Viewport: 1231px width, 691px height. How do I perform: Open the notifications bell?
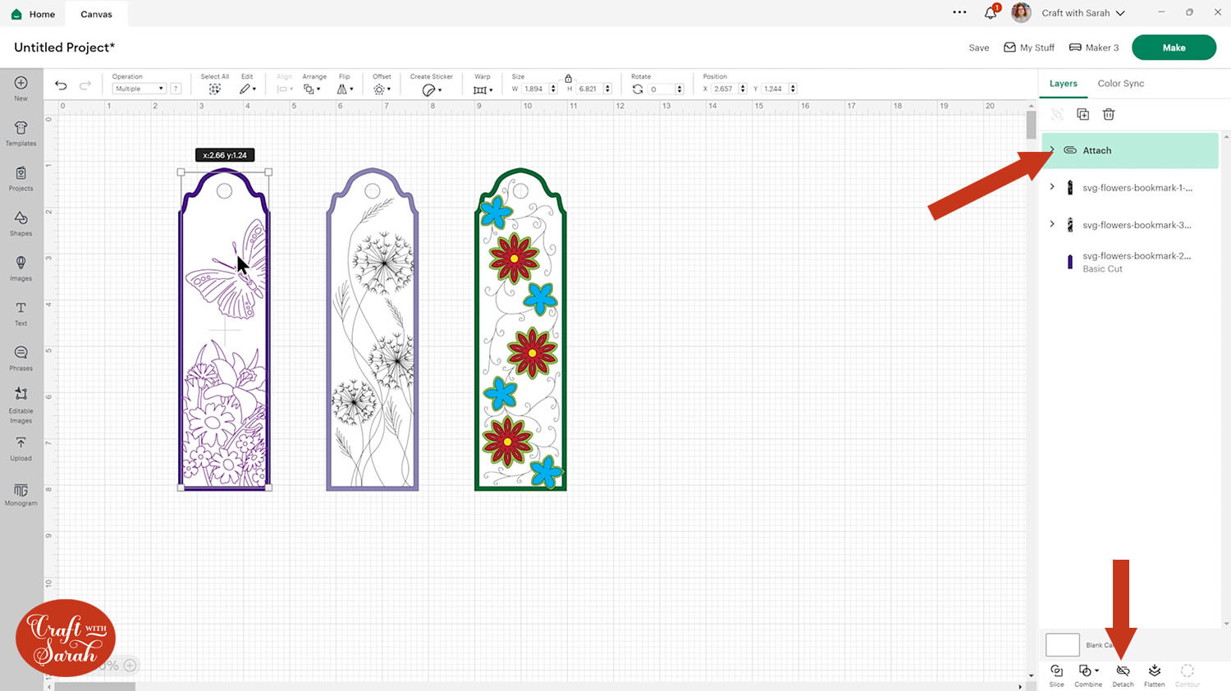coord(991,12)
